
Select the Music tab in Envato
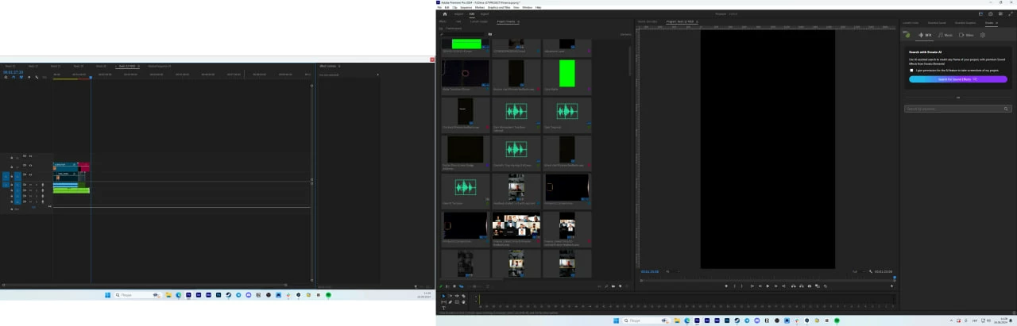[945, 35]
